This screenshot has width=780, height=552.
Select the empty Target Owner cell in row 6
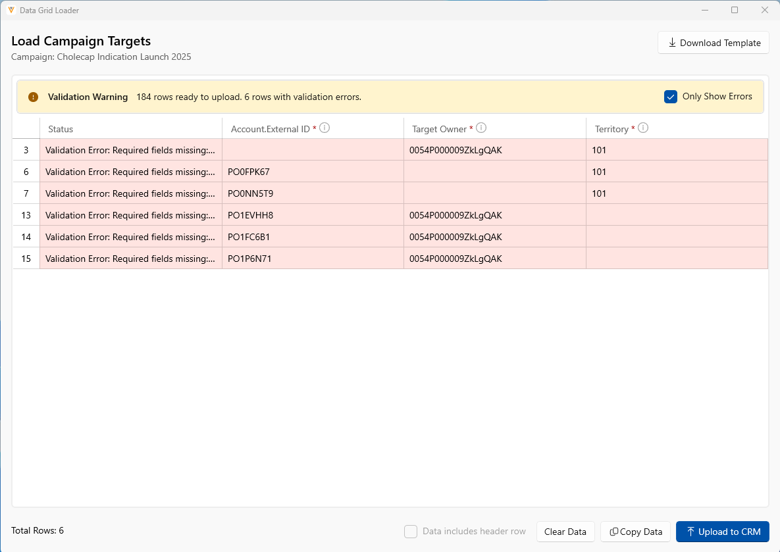coord(494,172)
